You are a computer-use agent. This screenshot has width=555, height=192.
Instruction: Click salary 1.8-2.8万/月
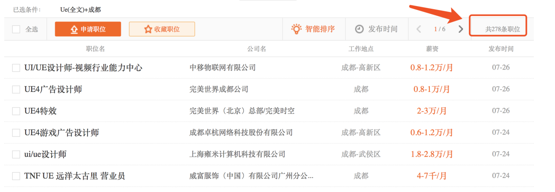point(431,154)
